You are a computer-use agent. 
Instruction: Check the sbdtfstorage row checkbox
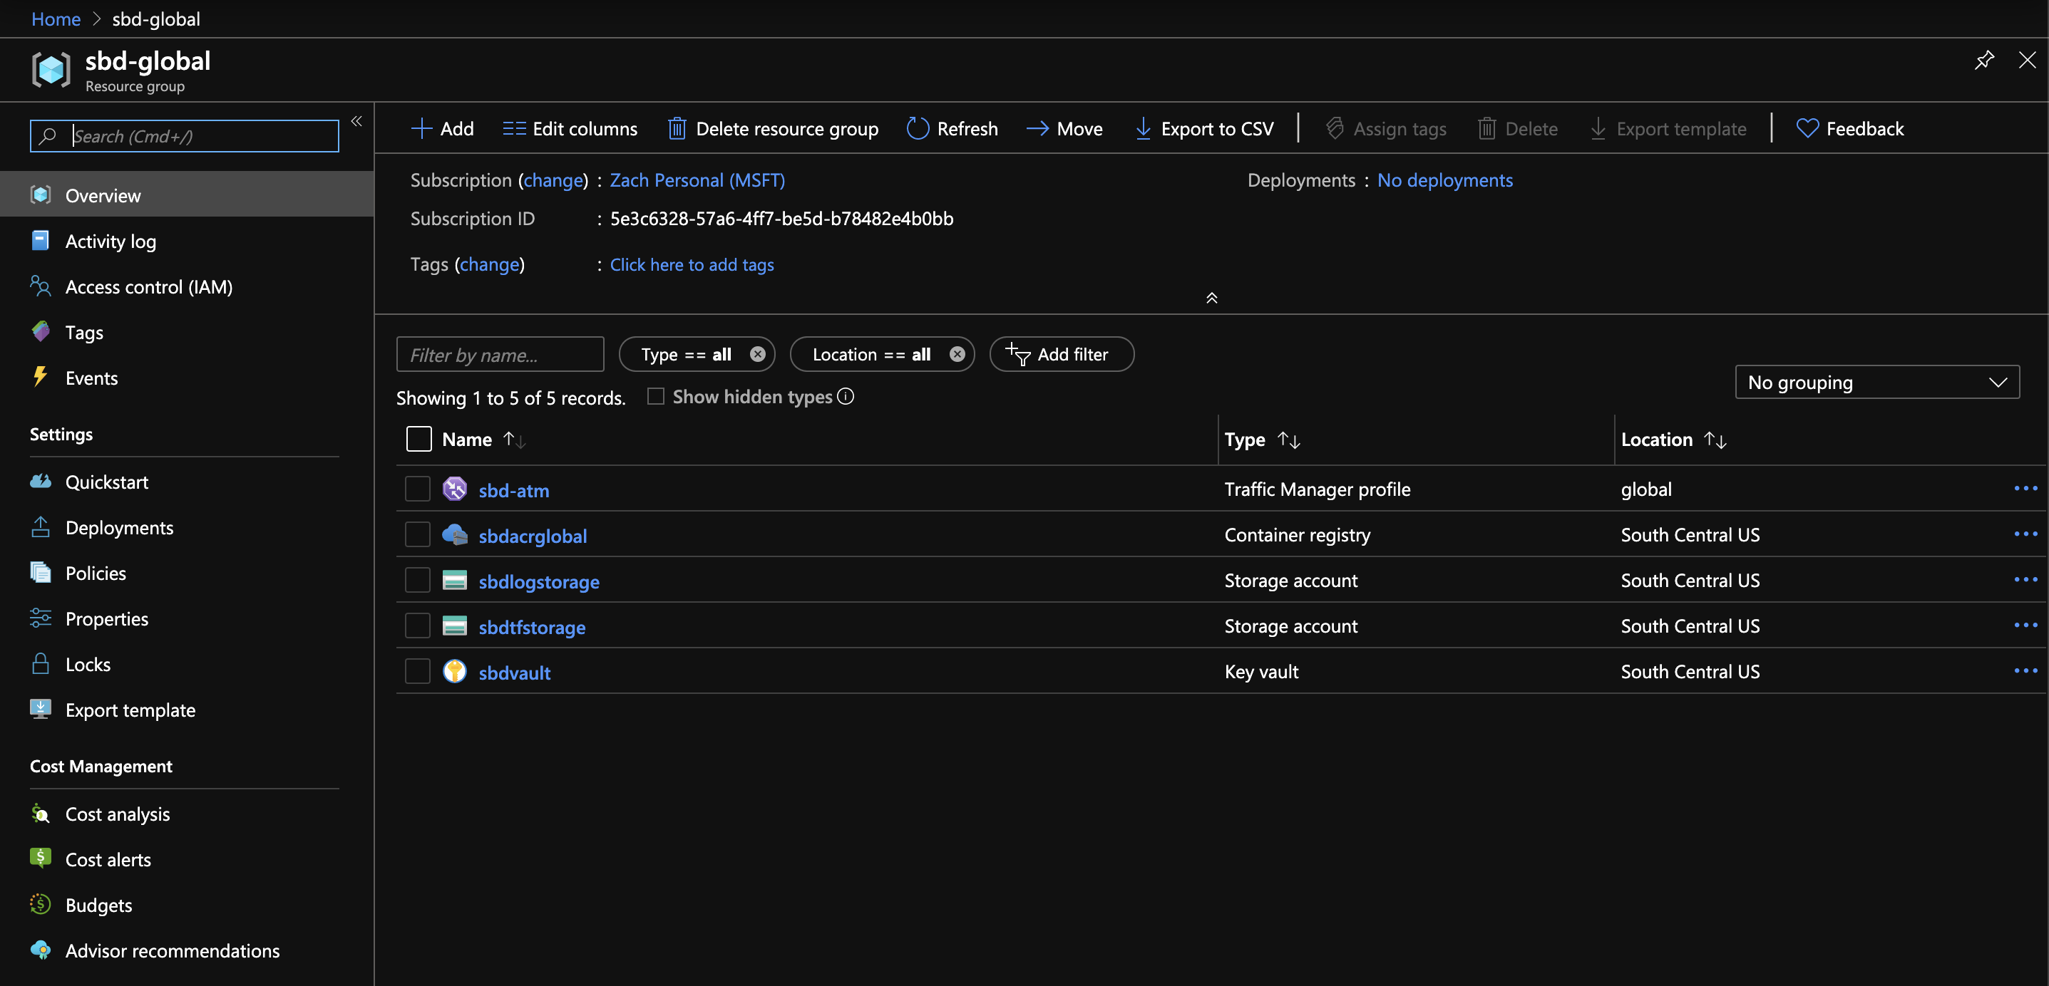[x=418, y=625]
